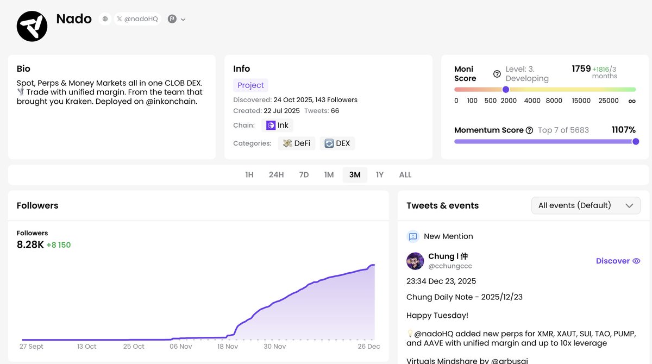Screen dimensions: 652x364
Task: Click Top 7 of 5683 text
Action: [x=563, y=130]
